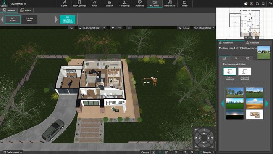Open the Roof module
The width and height of the screenshot is (273, 154).
tap(94, 4)
